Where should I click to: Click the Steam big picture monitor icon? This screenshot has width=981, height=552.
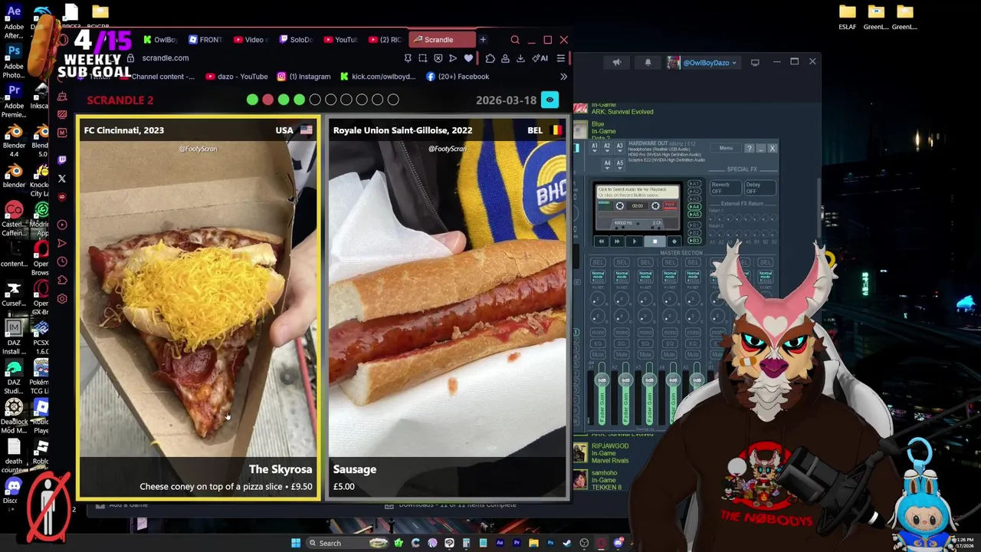click(x=755, y=63)
